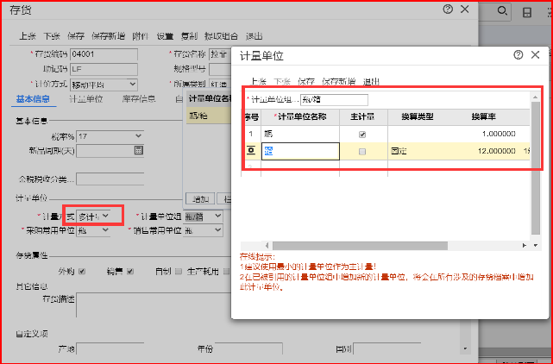The height and width of the screenshot is (364, 553).
Task: Open the 采购常用单位 dropdown
Action: tap(93, 230)
